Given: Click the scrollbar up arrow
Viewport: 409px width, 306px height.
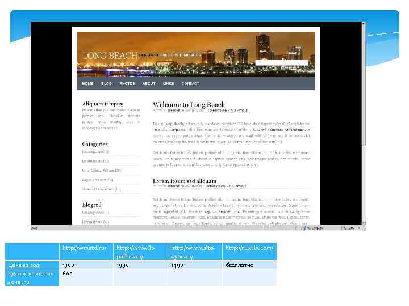Looking at the screenshot, I should 364,24.
